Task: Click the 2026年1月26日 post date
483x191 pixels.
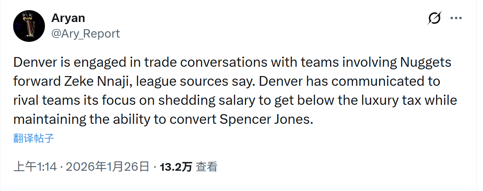Action: (108, 167)
